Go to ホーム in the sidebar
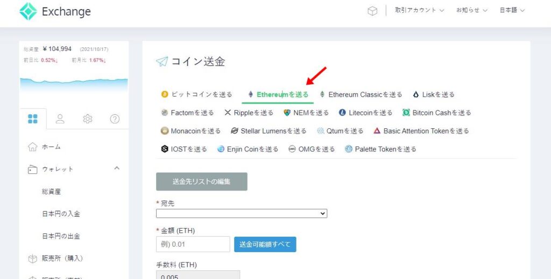 (51, 147)
